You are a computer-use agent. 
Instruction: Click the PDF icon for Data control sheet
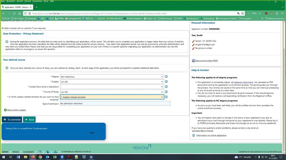tap(193, 61)
